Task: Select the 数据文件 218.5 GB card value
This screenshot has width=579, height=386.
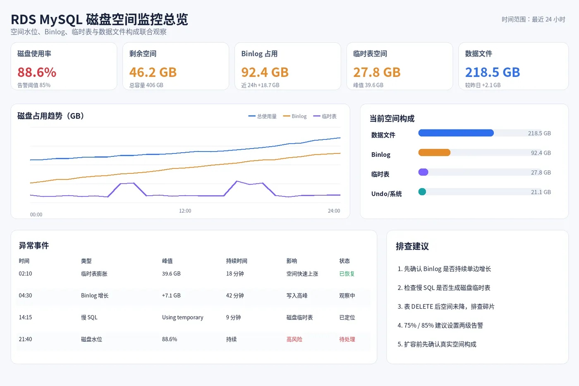Action: pyautogui.click(x=493, y=72)
